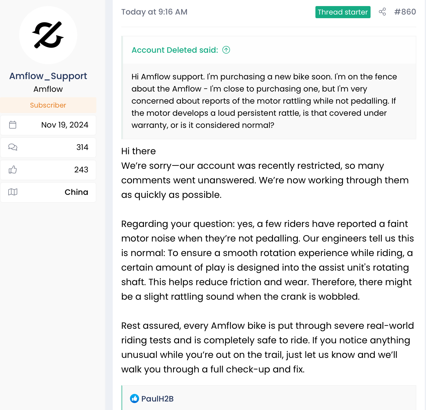
Task: Click the Today at 9:16 AM timestamp
Action: (154, 12)
